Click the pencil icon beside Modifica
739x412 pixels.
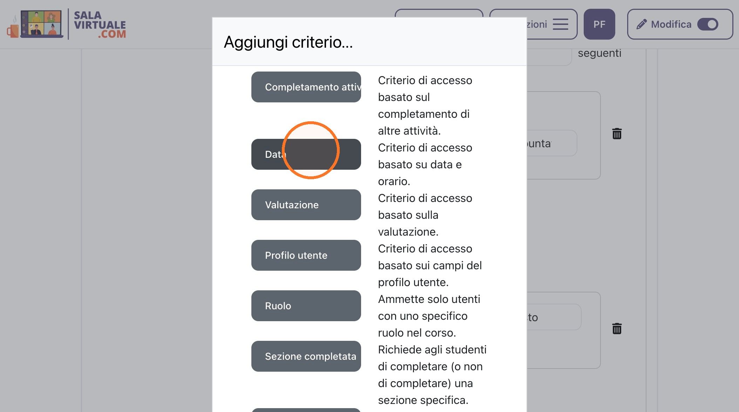coord(641,24)
